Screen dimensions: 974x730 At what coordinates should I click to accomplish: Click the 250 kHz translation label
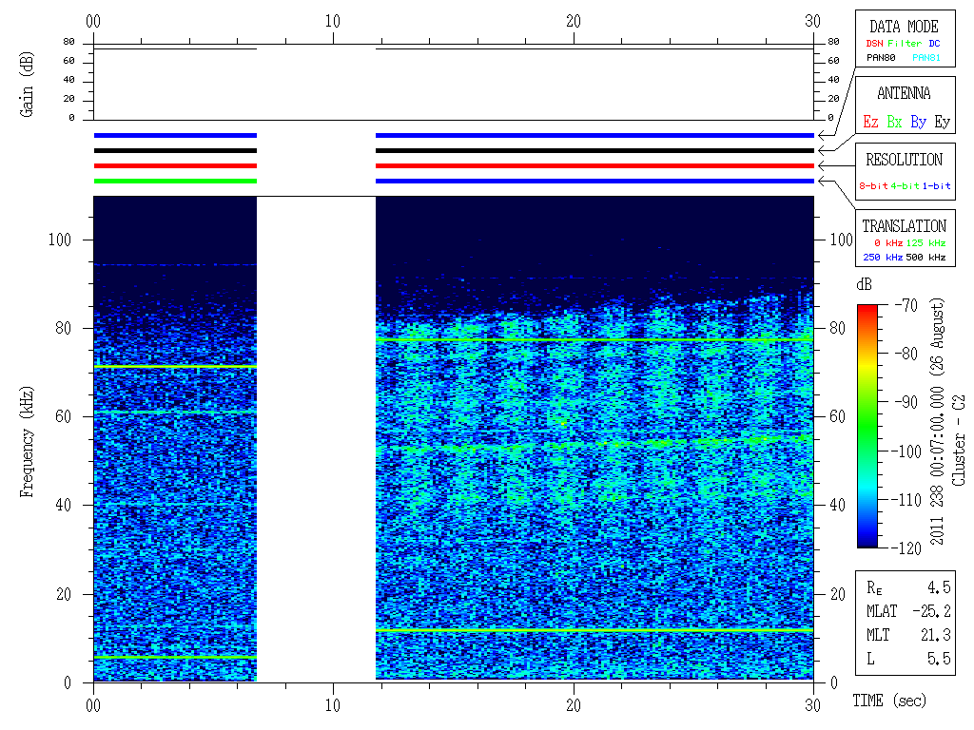click(882, 258)
